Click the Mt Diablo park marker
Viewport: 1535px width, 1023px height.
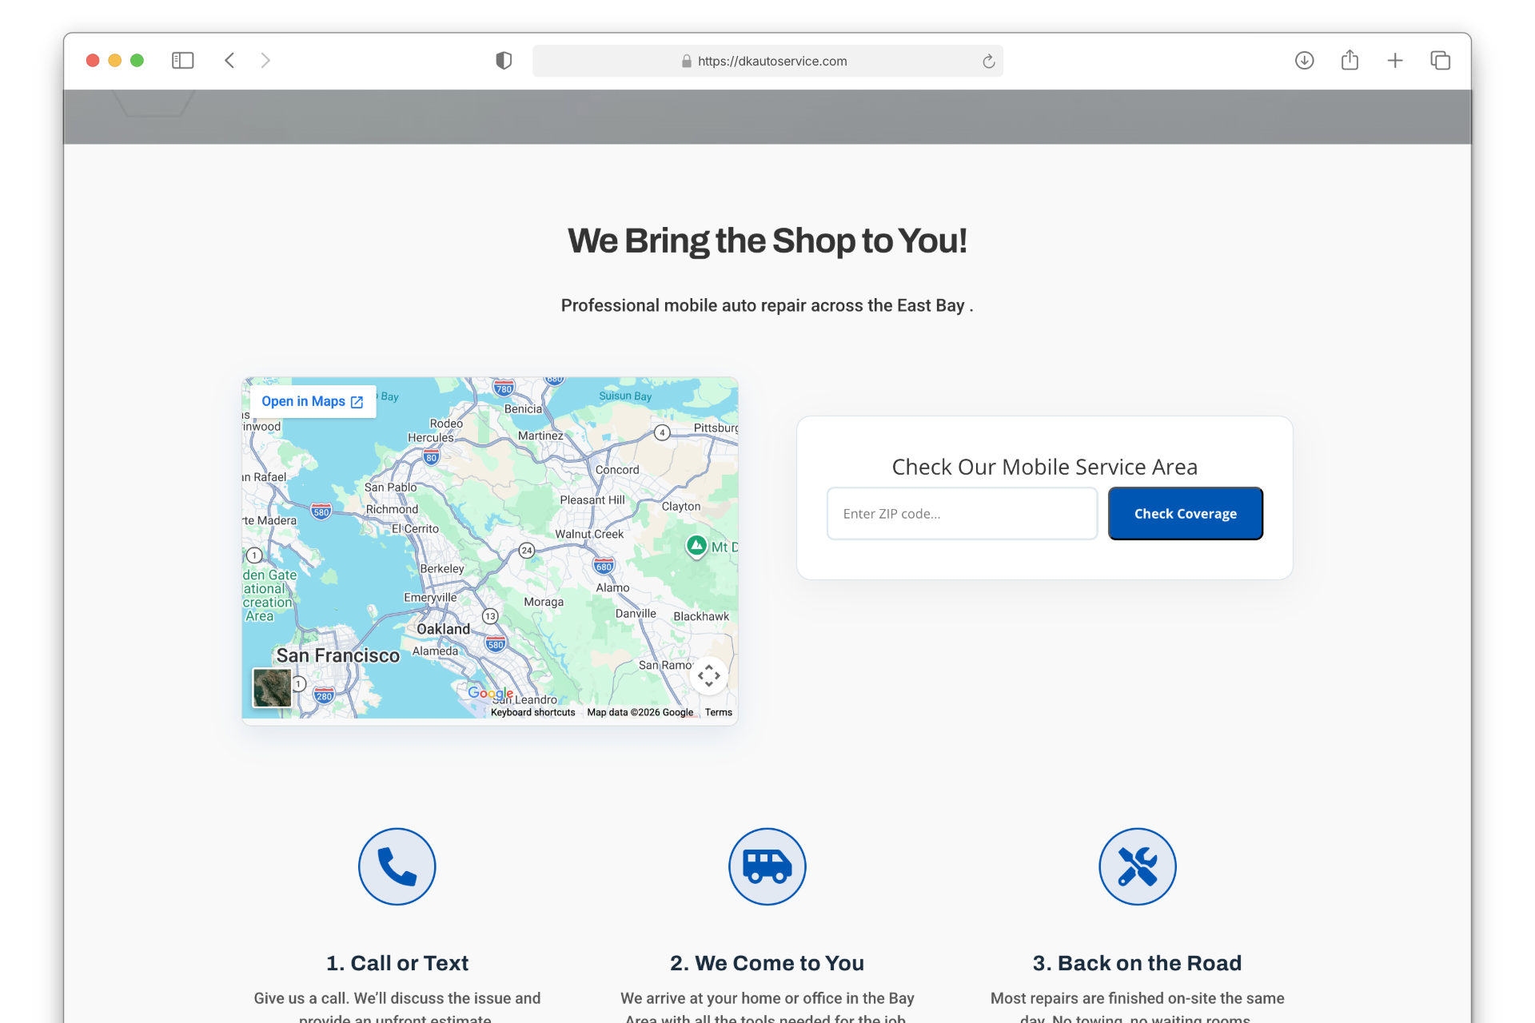pyautogui.click(x=697, y=546)
